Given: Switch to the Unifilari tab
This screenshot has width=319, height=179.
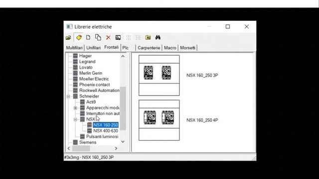Looking at the screenshot, I should [93, 48].
